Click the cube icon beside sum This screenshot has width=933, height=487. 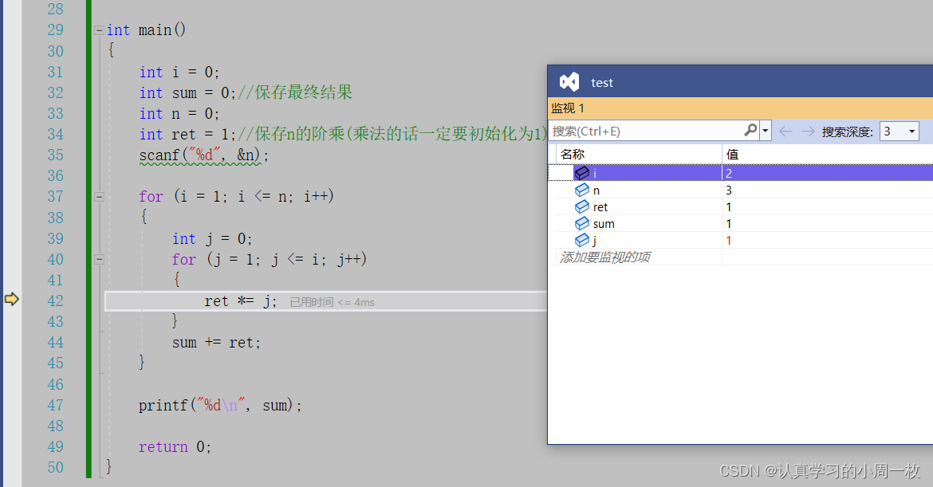pos(582,224)
